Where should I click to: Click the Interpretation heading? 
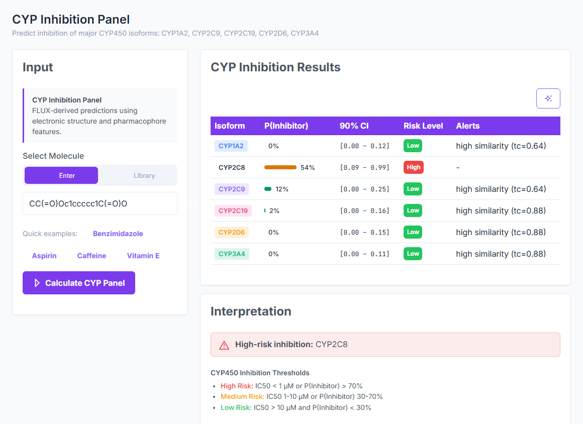click(251, 311)
